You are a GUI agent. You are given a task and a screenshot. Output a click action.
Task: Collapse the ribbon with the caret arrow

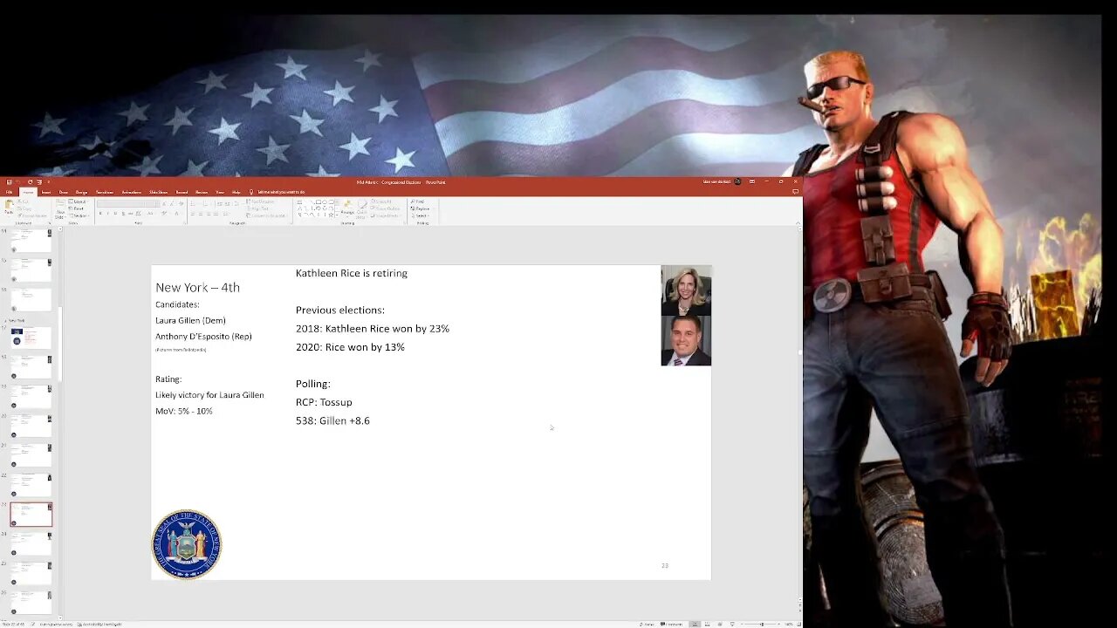coord(798,223)
